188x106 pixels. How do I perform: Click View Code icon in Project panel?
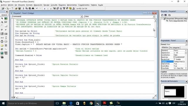coord(162,15)
